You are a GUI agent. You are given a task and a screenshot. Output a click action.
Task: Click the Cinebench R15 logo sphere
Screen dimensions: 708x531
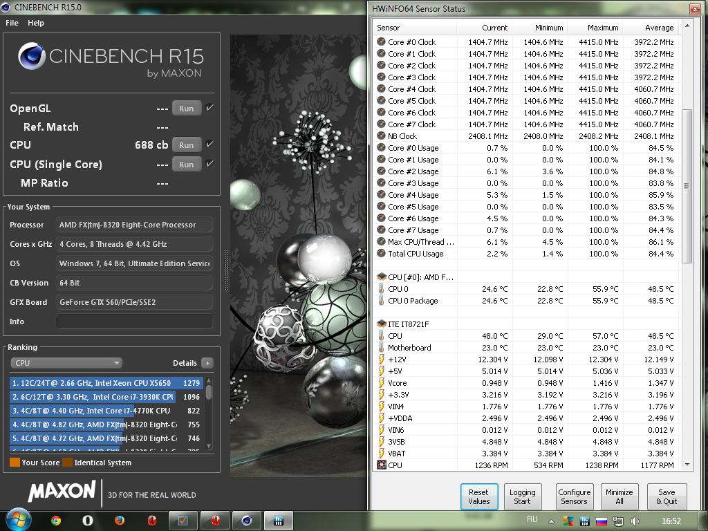(x=32, y=56)
